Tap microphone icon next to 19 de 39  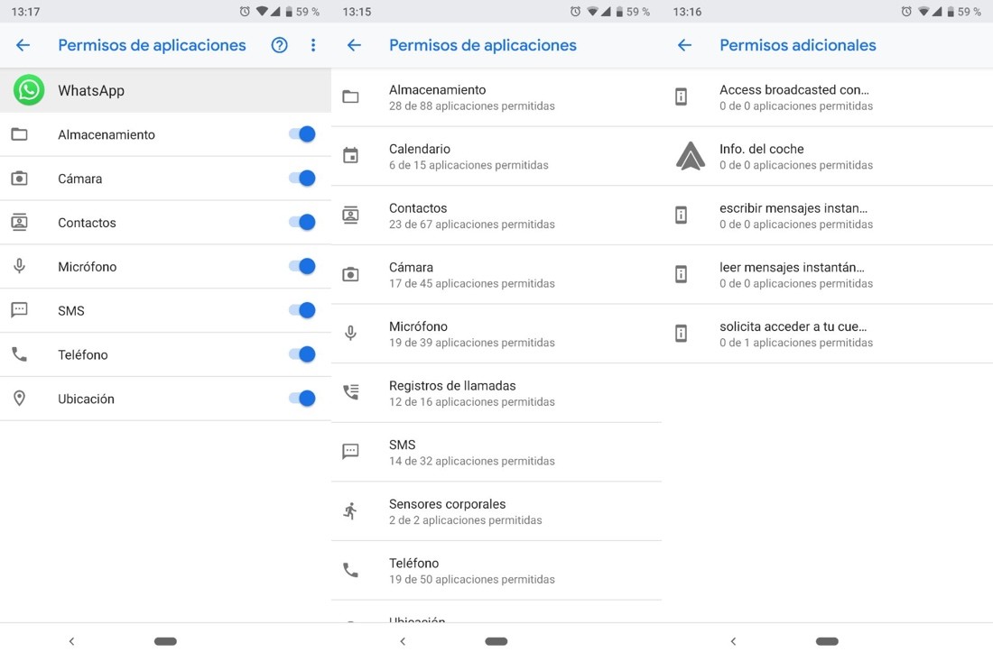350,334
